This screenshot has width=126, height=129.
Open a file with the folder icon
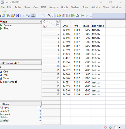(13, 16)
